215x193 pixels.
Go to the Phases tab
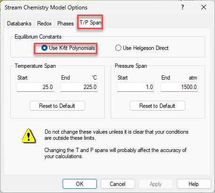click(65, 24)
